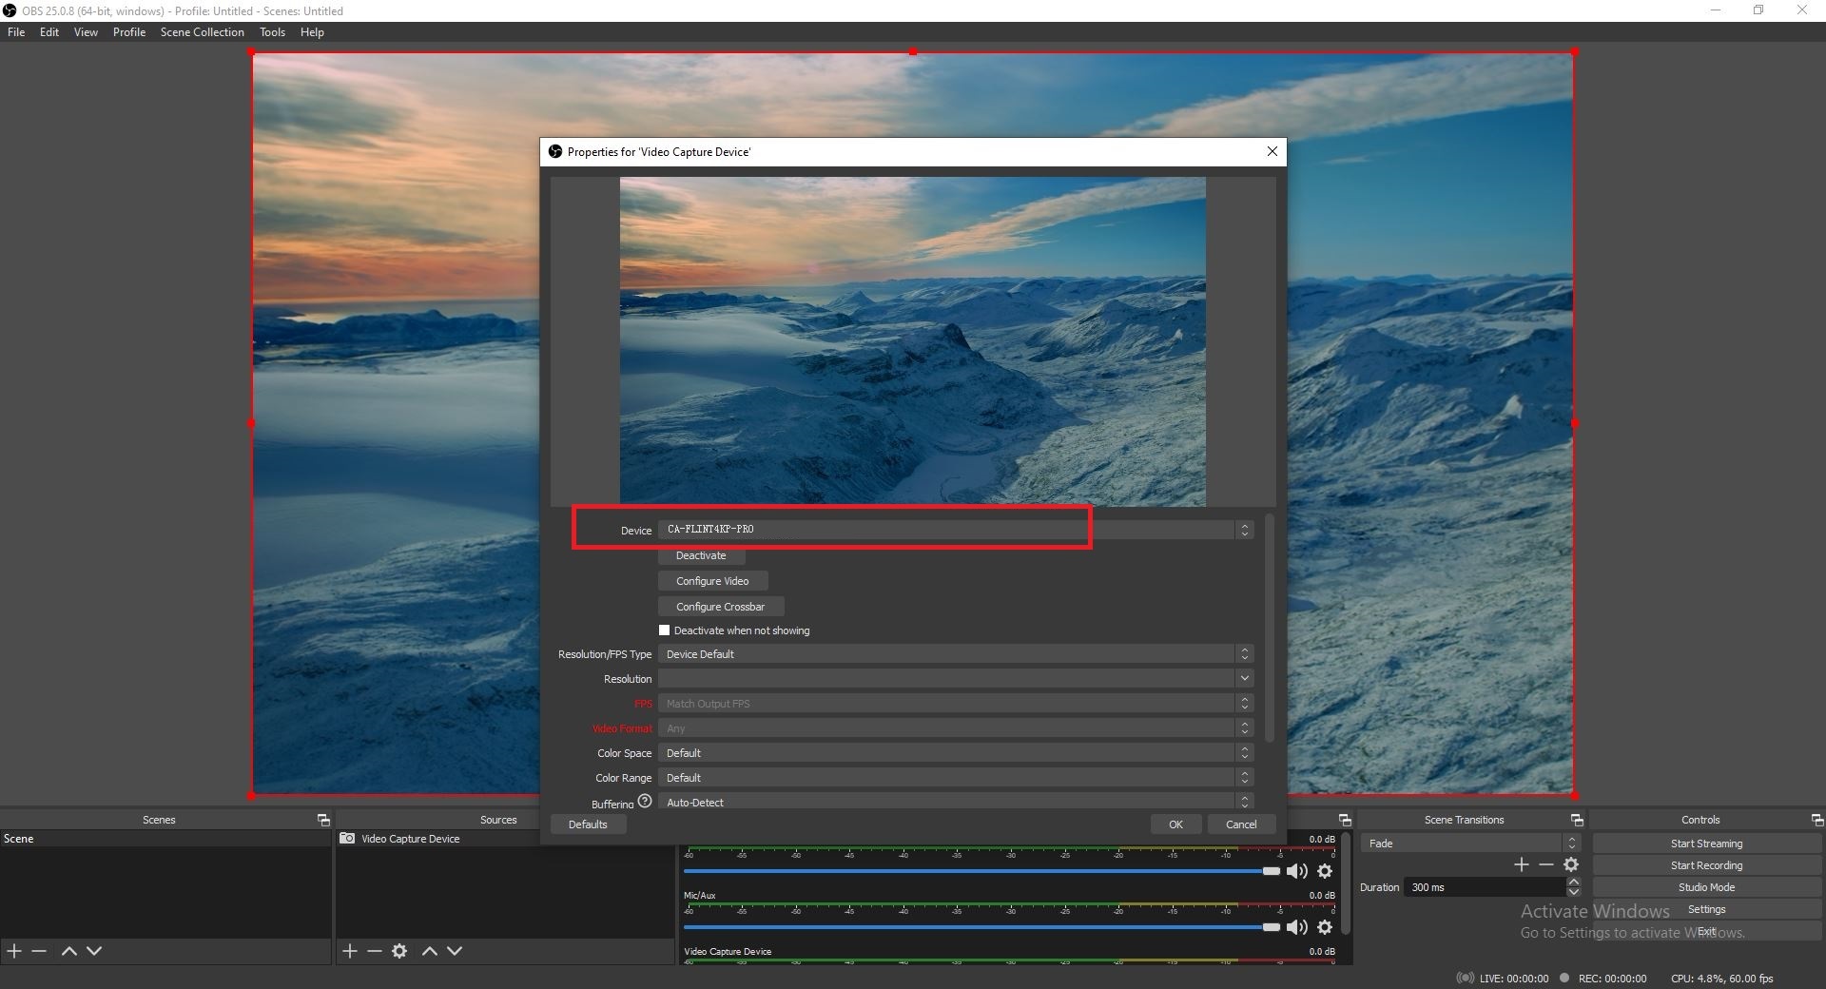Screen dimensions: 1826x989
Task: Pop out the Scene Transitions dock panel
Action: [1577, 820]
